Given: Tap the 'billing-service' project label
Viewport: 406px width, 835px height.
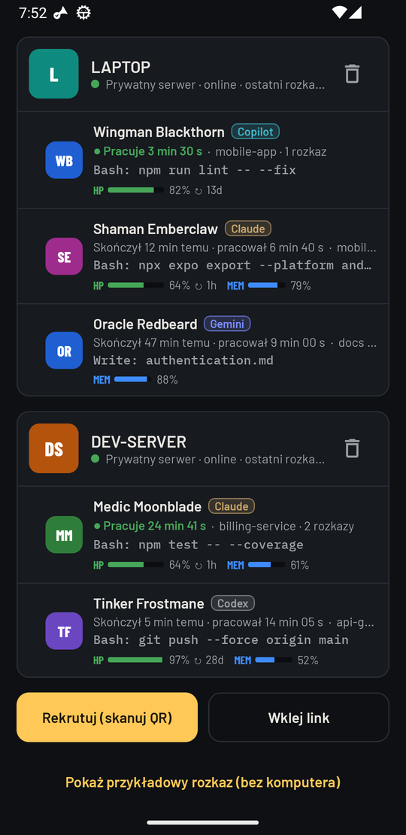Looking at the screenshot, I should click(258, 526).
